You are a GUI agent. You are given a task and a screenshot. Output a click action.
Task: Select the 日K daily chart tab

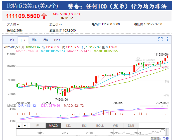[x=23, y=40]
